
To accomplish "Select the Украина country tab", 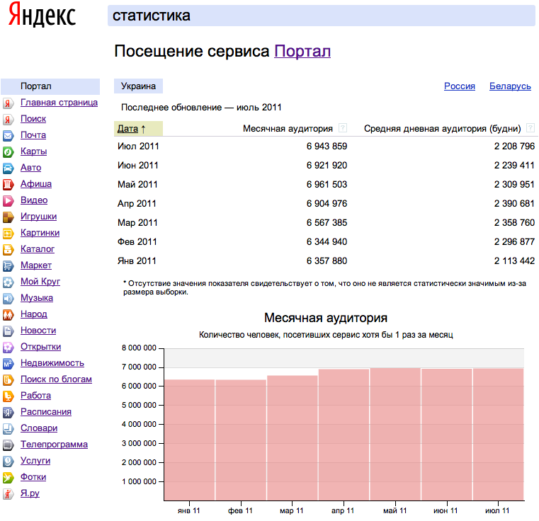I will pos(138,86).
